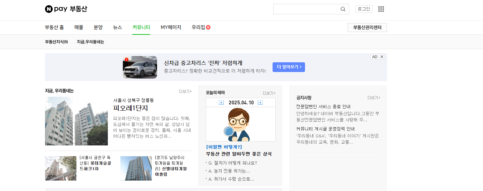Image resolution: width=483 pixels, height=191 pixels.
Task: Click the car ad thumbnail image
Action: [x=140, y=67]
